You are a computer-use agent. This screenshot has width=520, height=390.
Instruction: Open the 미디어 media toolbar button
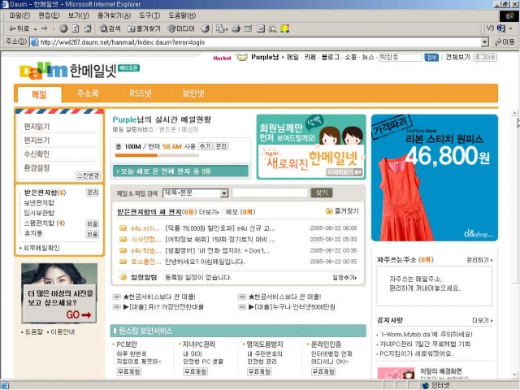coord(181,29)
